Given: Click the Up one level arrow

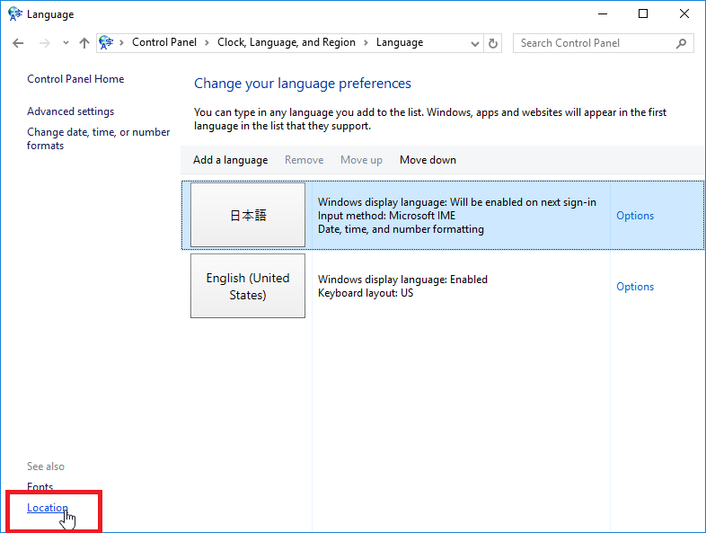Looking at the screenshot, I should coord(84,43).
